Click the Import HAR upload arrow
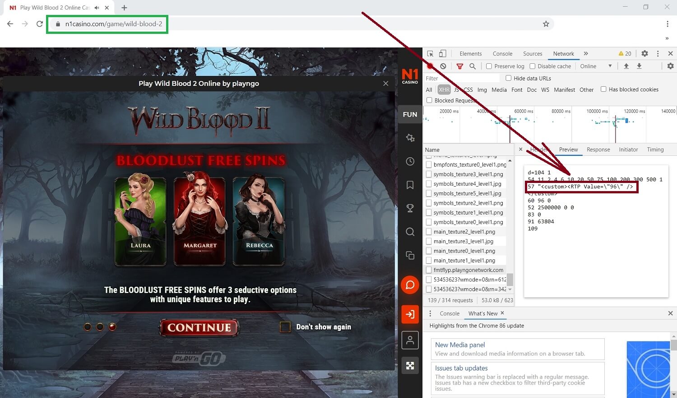Screen dimensions: 677x398 [x=626, y=66]
